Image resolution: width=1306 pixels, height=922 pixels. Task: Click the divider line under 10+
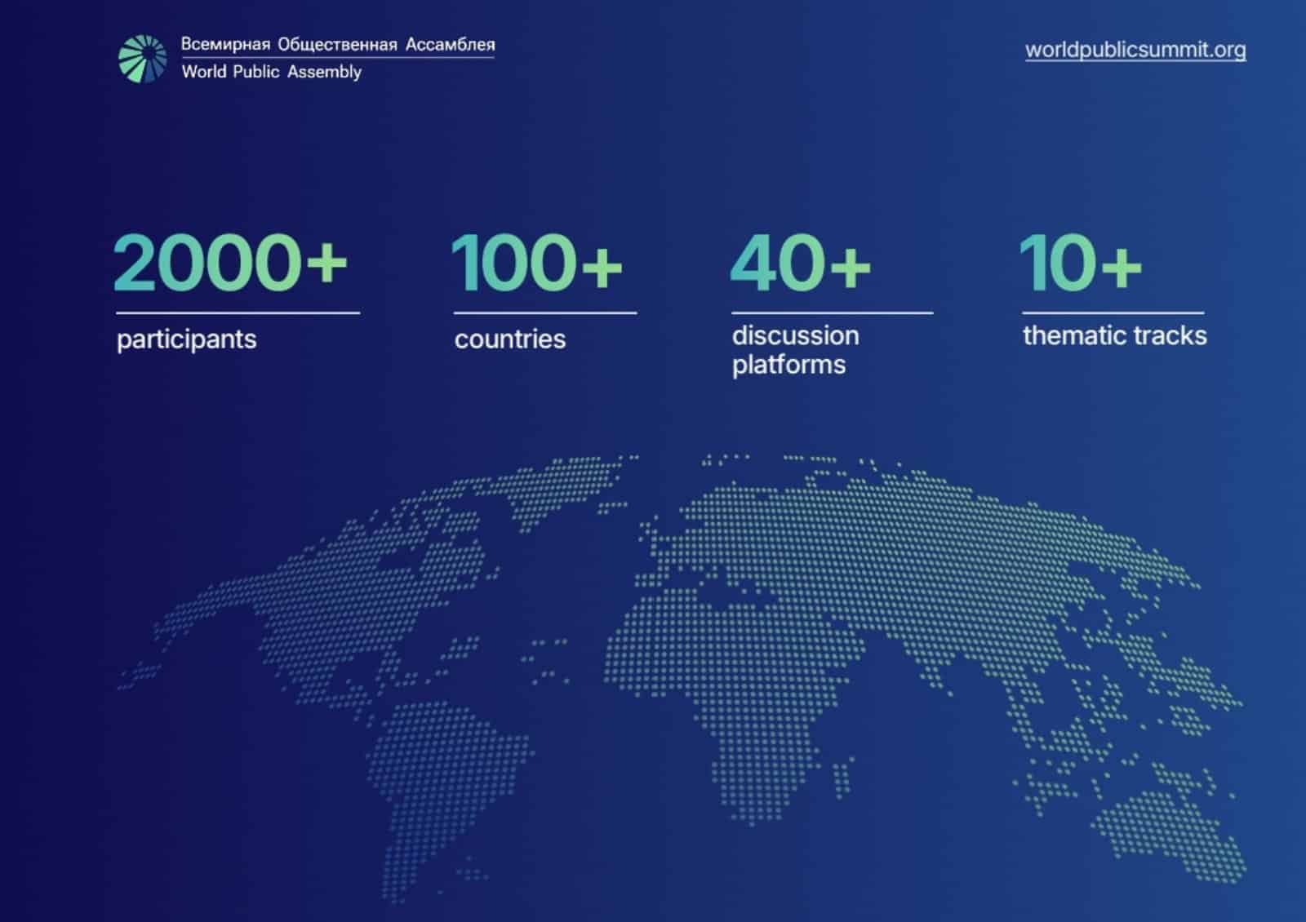[x=1113, y=313]
